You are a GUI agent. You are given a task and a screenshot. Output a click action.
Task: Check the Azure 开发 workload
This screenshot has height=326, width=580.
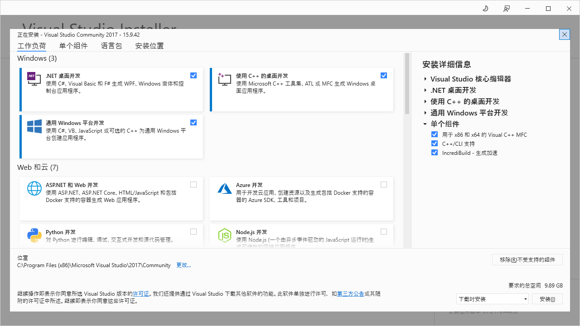384,184
